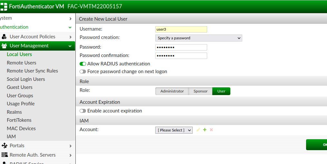
Task: Click the Remote Auth. Servers icon
Action: click(x=4, y=155)
